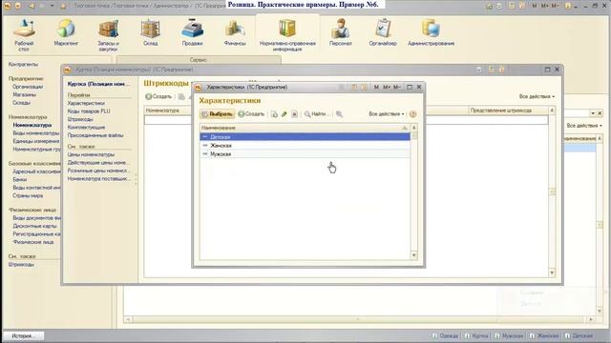611x343 pixels.
Task: Click the delete mark icon in Характеристики toolbar
Action: (x=295, y=114)
